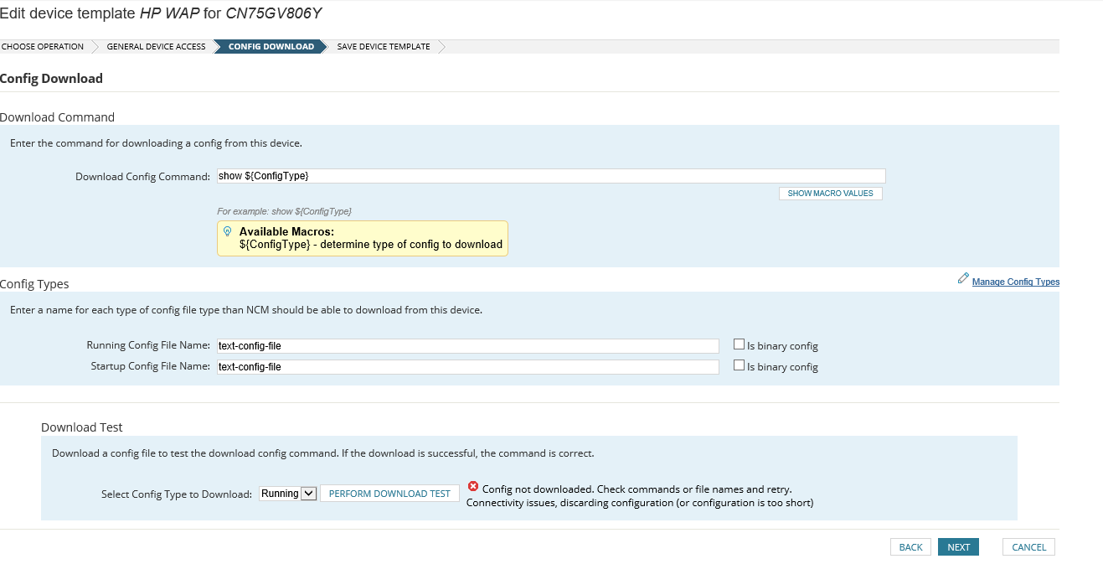
Task: Click the Show Macro Values button
Action: pos(830,194)
